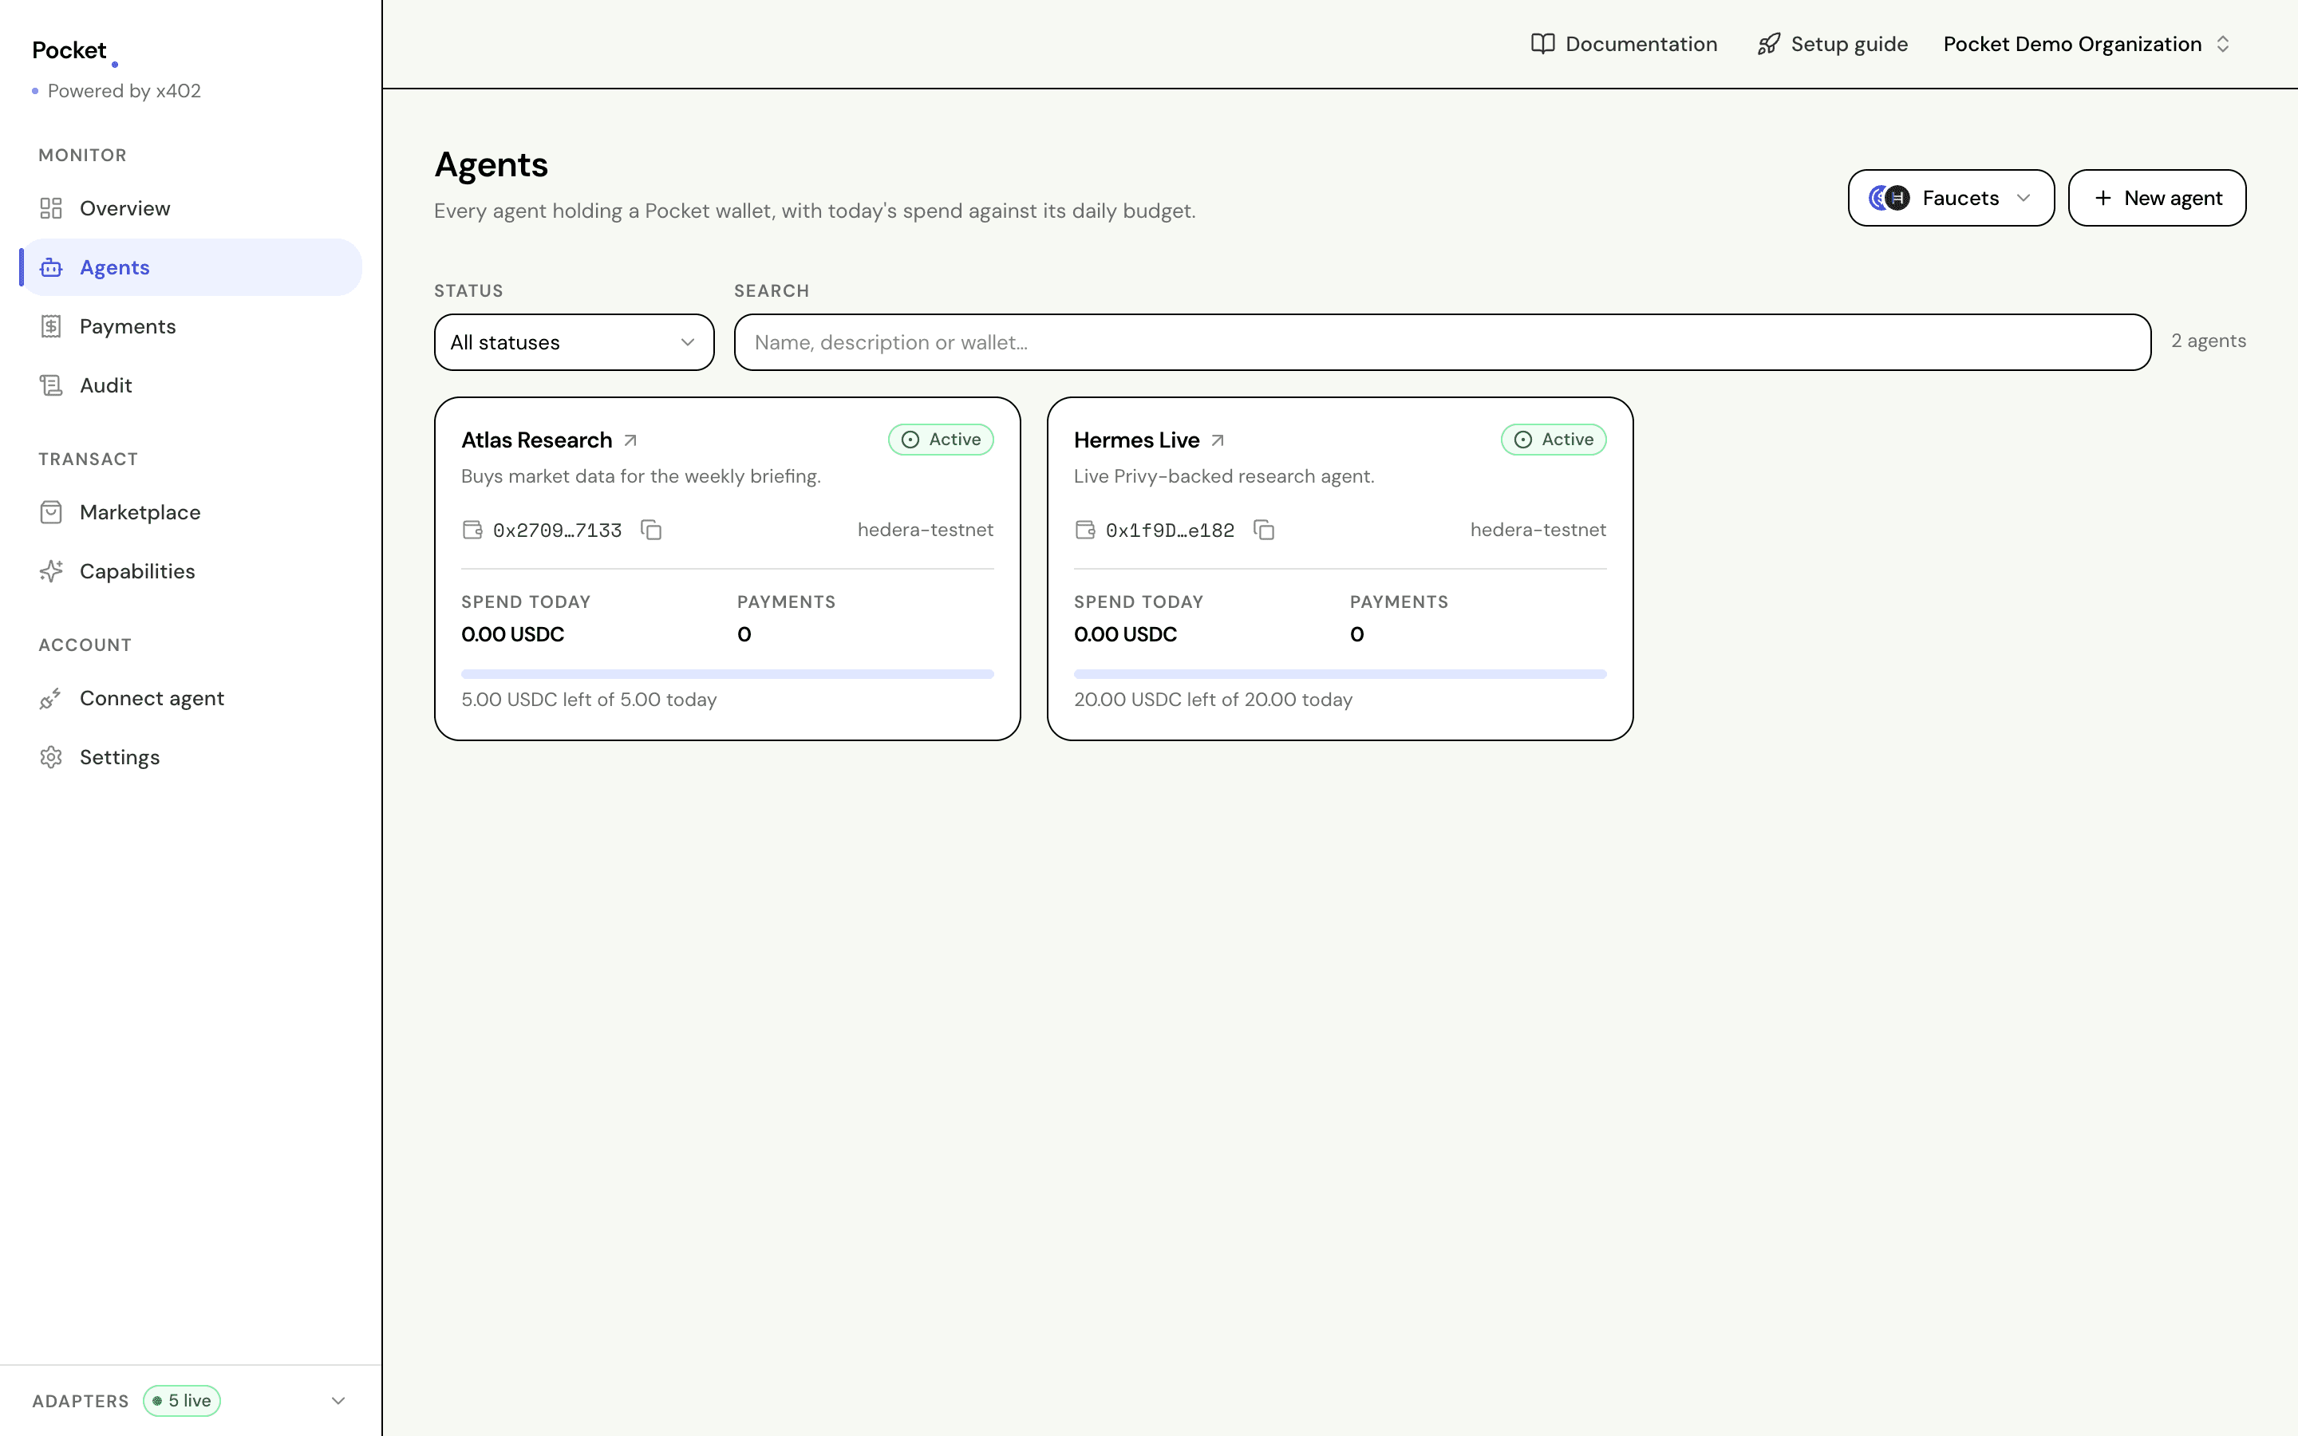Click the Settings gear icon
Viewport: 2298px width, 1436px height.
pyautogui.click(x=51, y=758)
